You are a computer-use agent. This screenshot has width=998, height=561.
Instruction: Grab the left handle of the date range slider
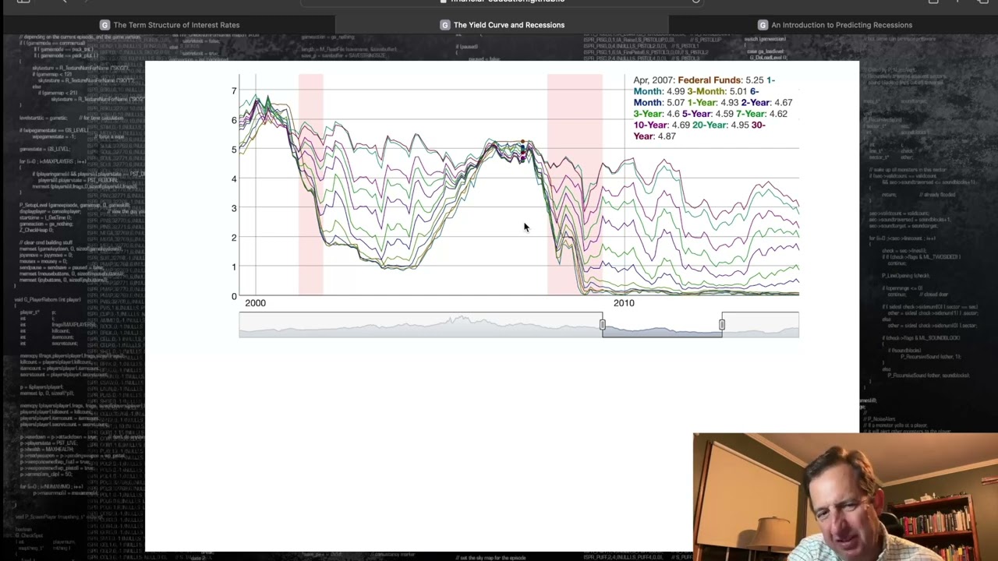[x=602, y=324]
